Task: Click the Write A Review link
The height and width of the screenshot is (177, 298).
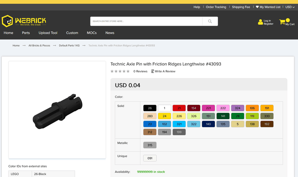Action: click(165, 71)
